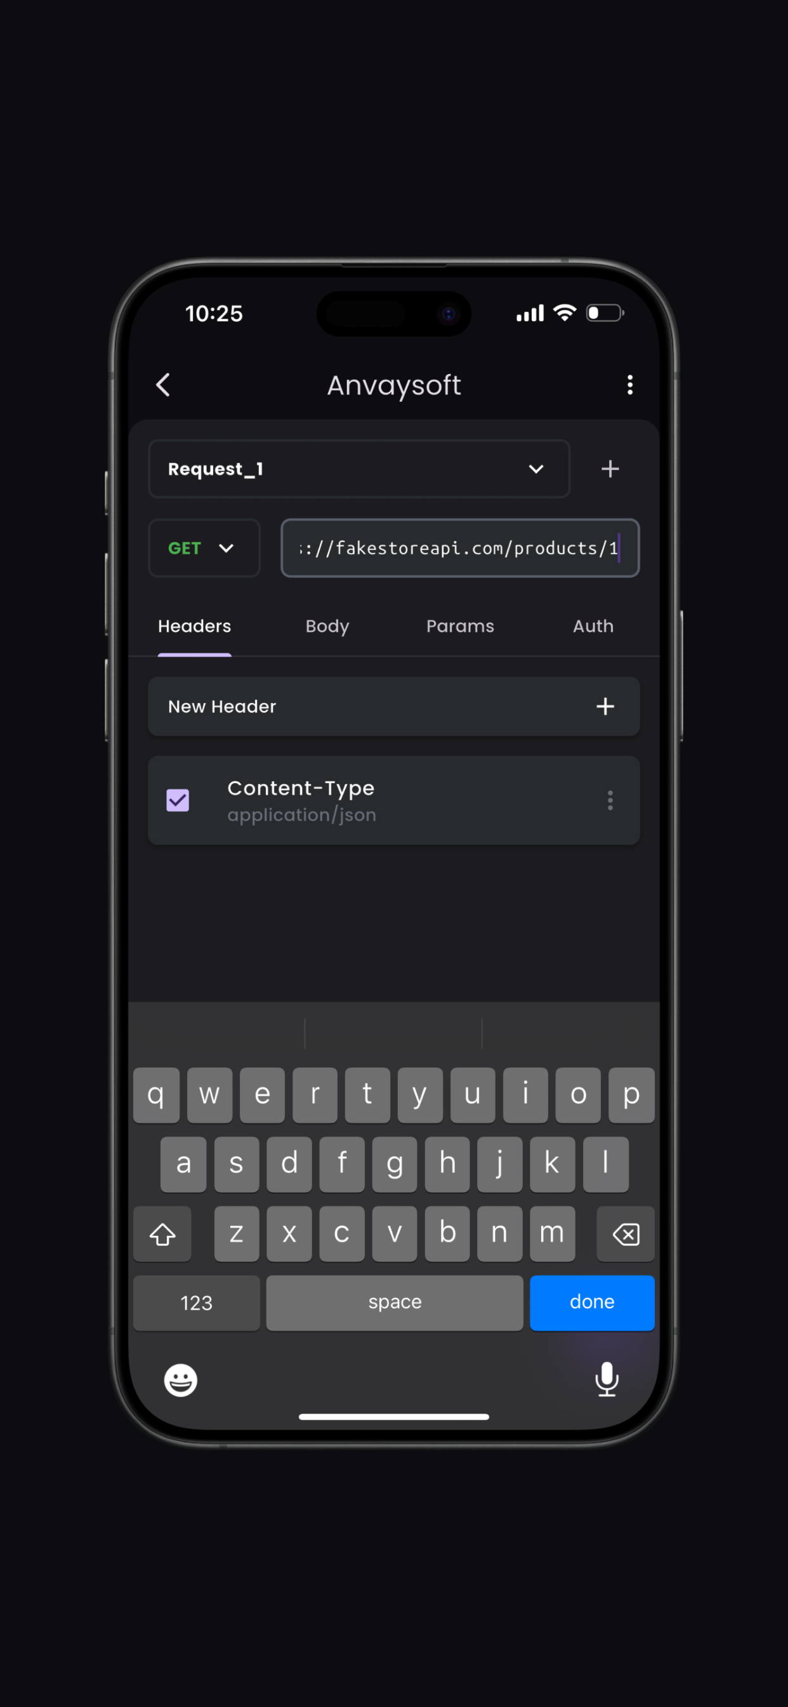The image size is (788, 1707).
Task: Open the GET method dropdown
Action: tap(204, 548)
